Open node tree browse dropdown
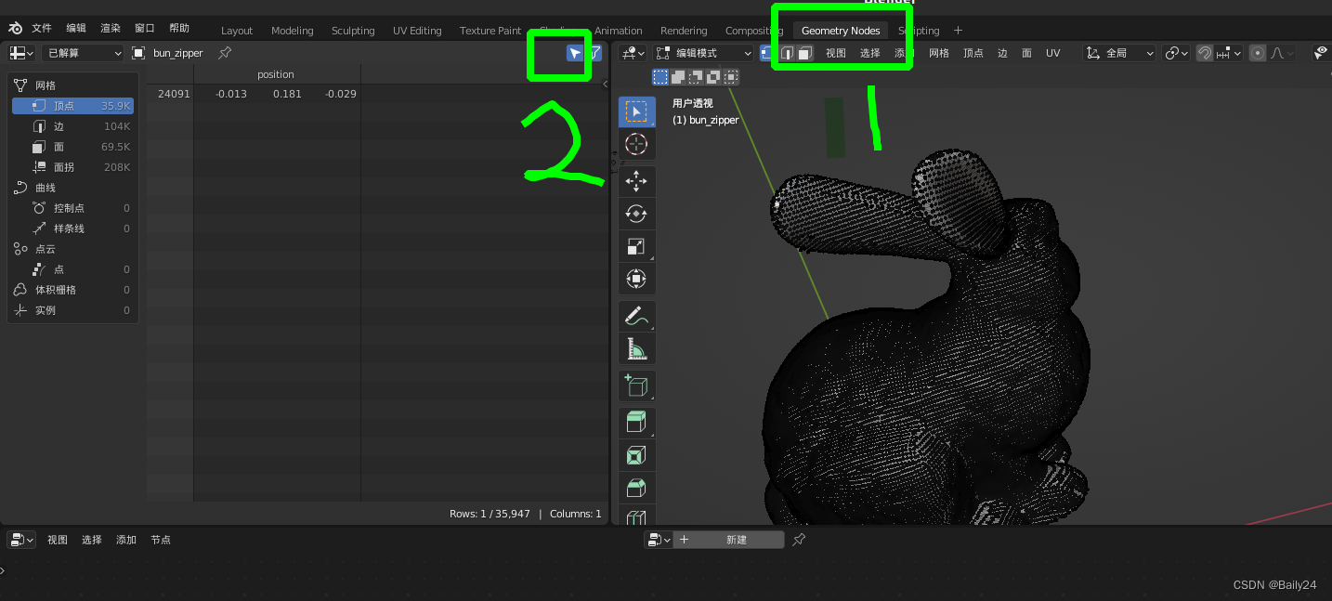Screen dimensions: 1332x601 [659, 540]
